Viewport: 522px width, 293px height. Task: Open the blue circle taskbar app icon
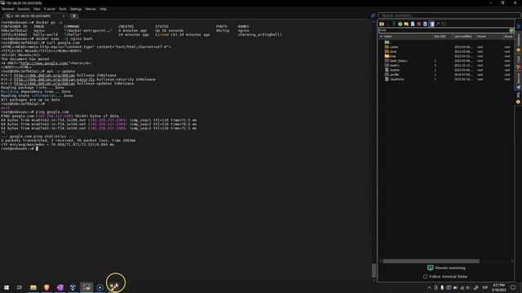[100, 287]
